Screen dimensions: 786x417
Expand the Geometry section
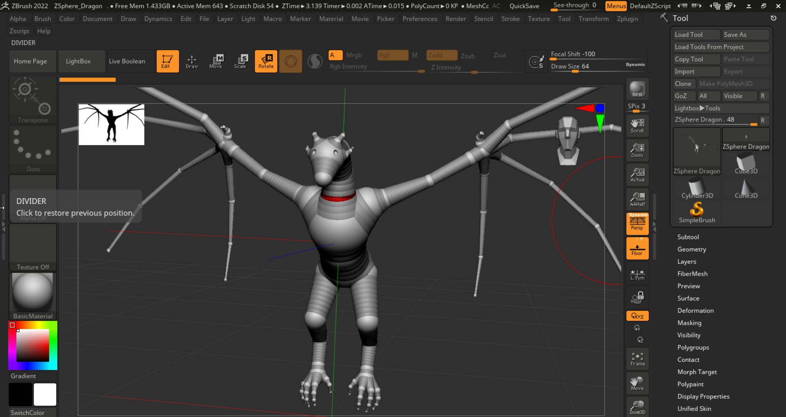point(691,249)
